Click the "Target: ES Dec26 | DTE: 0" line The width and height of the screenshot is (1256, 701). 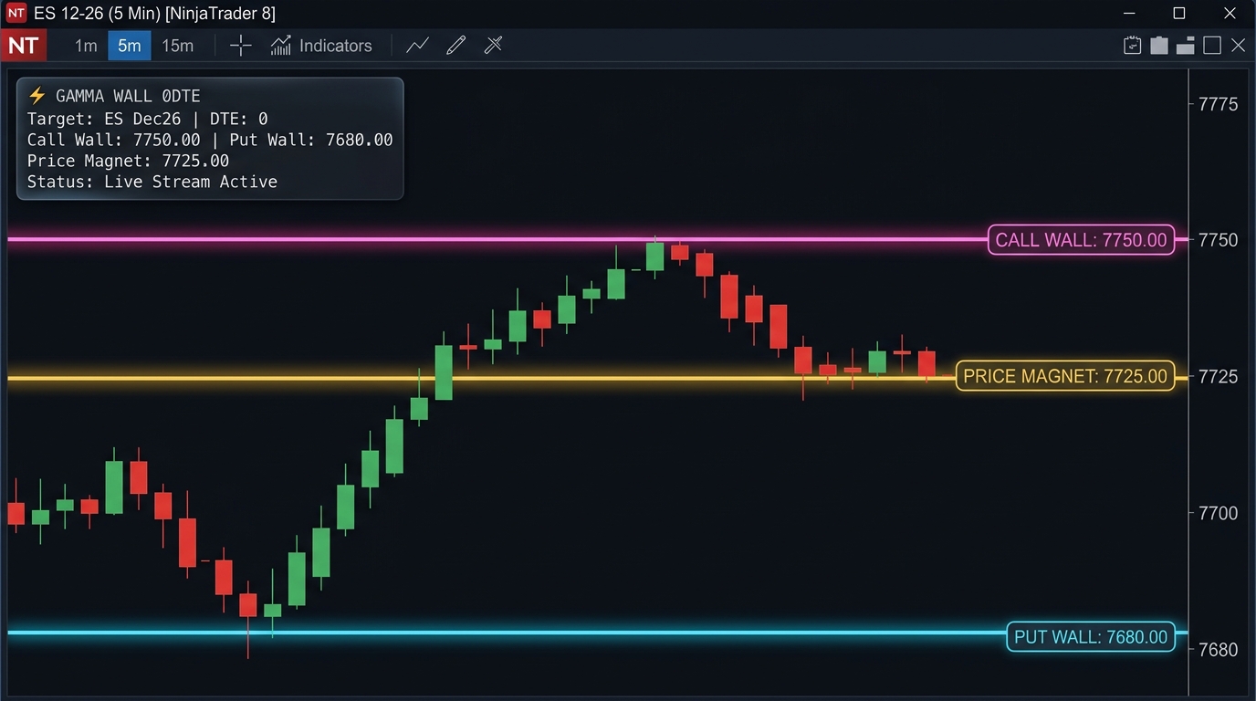147,119
